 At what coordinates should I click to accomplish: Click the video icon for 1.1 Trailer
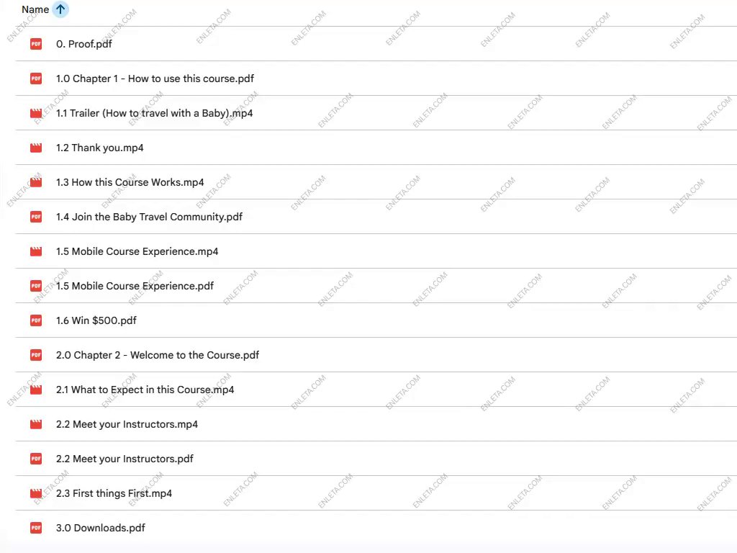36,113
